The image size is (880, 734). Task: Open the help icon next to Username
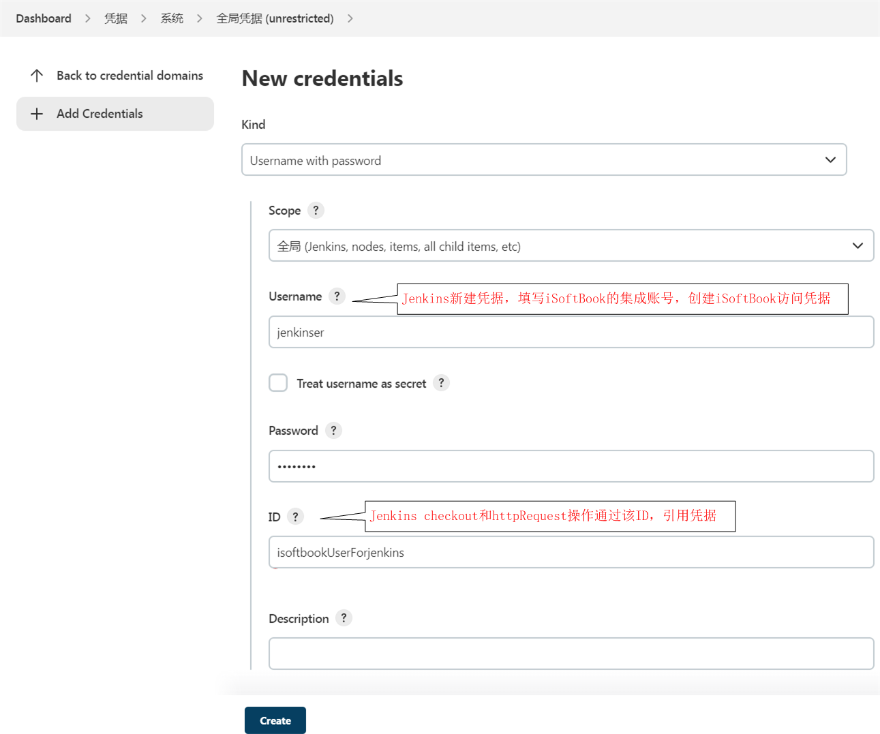[337, 296]
